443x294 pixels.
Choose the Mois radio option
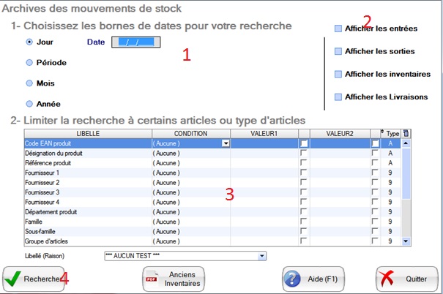30,83
